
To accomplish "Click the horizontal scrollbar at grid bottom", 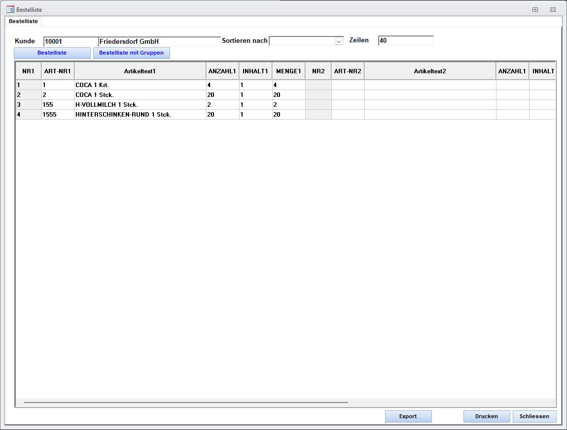I will point(186,402).
